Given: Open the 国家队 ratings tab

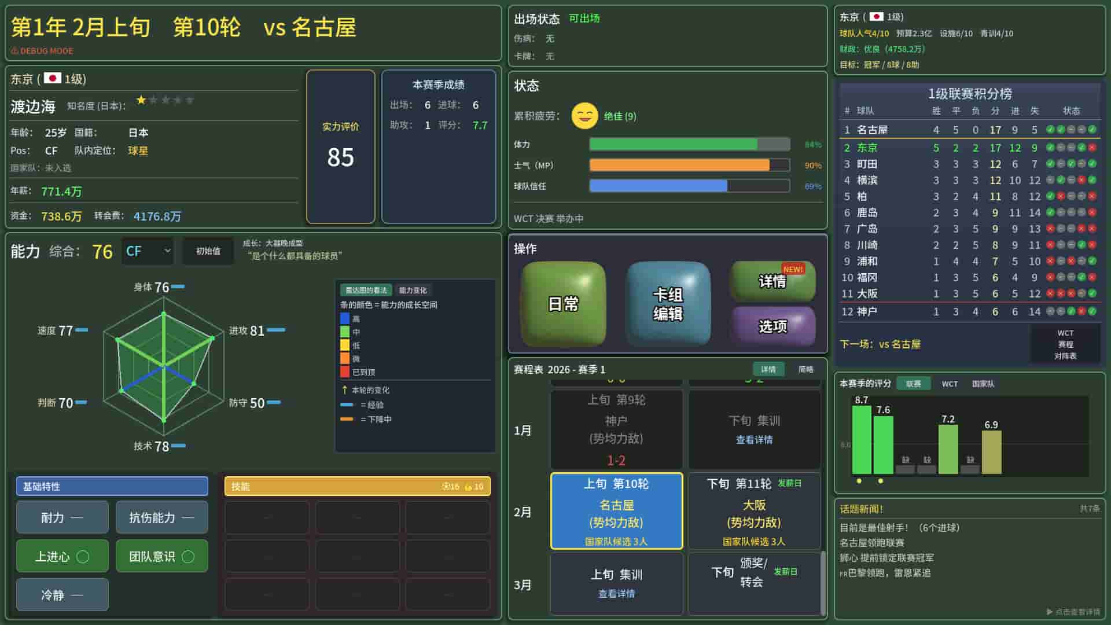Looking at the screenshot, I should coord(983,384).
